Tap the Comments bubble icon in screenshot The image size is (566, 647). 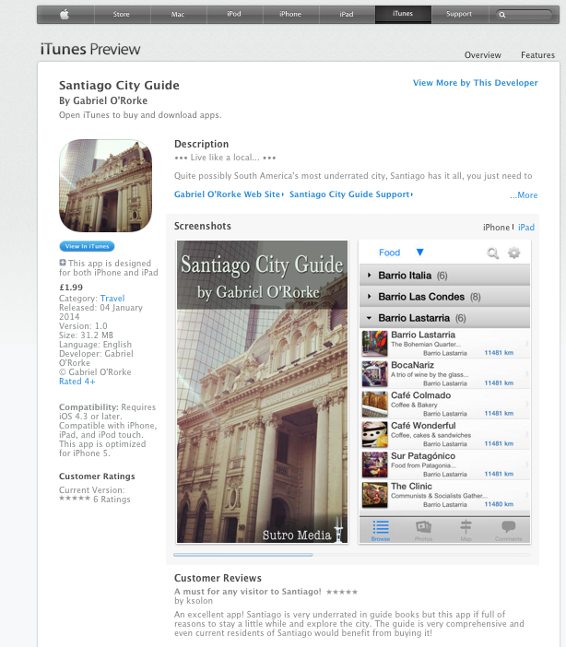click(x=508, y=526)
